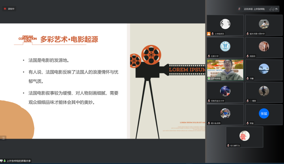Click the 正在讲话: 上外张梓锐 speaker label

(x=254, y=9)
